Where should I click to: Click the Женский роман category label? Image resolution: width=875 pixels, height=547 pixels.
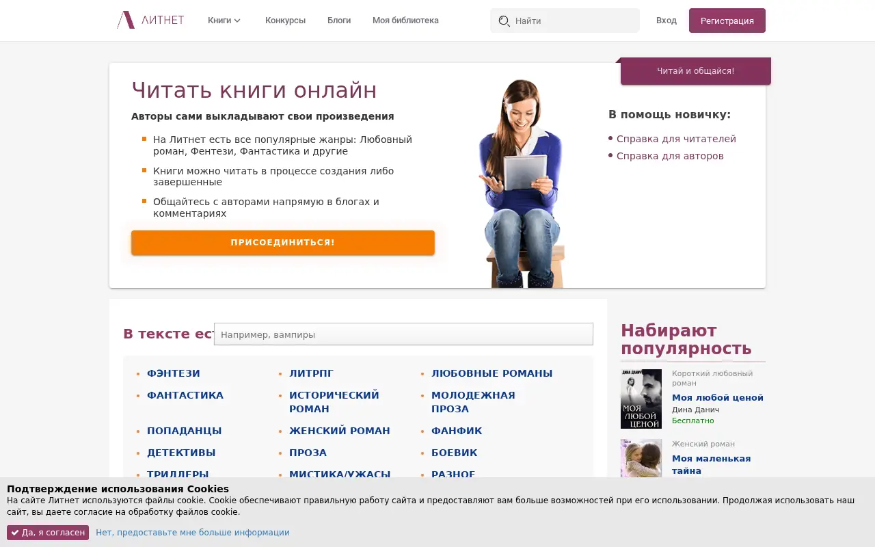703,444
